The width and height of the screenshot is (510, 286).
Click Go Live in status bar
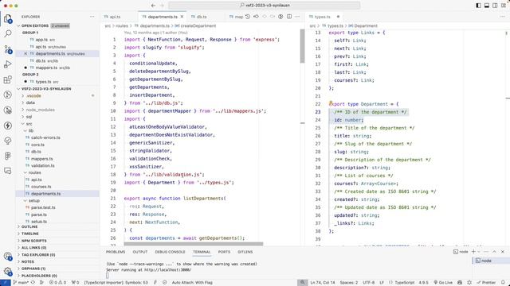pos(443,283)
